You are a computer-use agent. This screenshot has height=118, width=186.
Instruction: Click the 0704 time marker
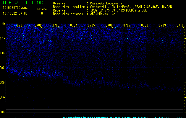pyautogui.click(x=74, y=25)
